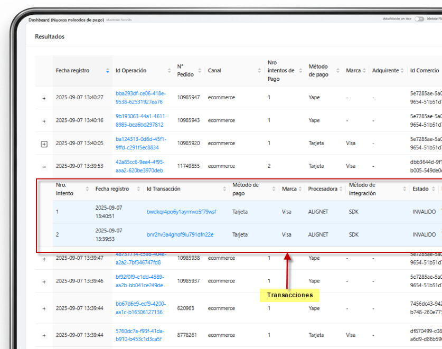Expand row for order 620963
Screen dimensions: 442x349
point(44,309)
